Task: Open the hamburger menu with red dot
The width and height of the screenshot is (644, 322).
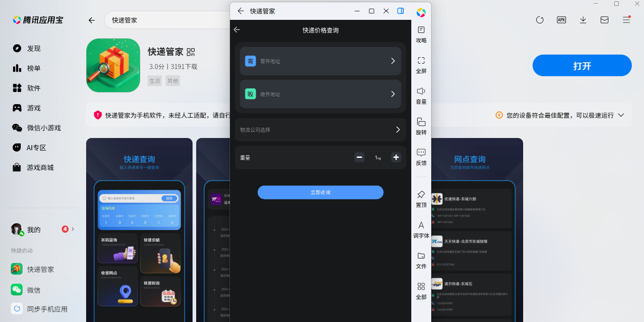Action: coord(626,19)
